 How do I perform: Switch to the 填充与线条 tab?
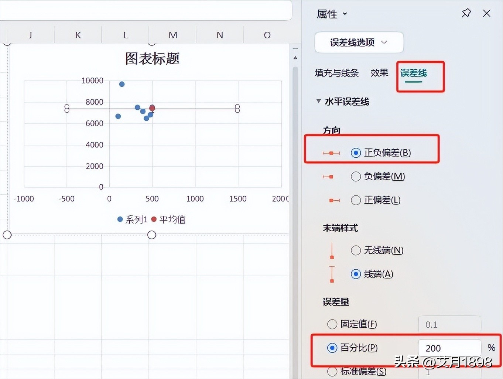tap(336, 73)
